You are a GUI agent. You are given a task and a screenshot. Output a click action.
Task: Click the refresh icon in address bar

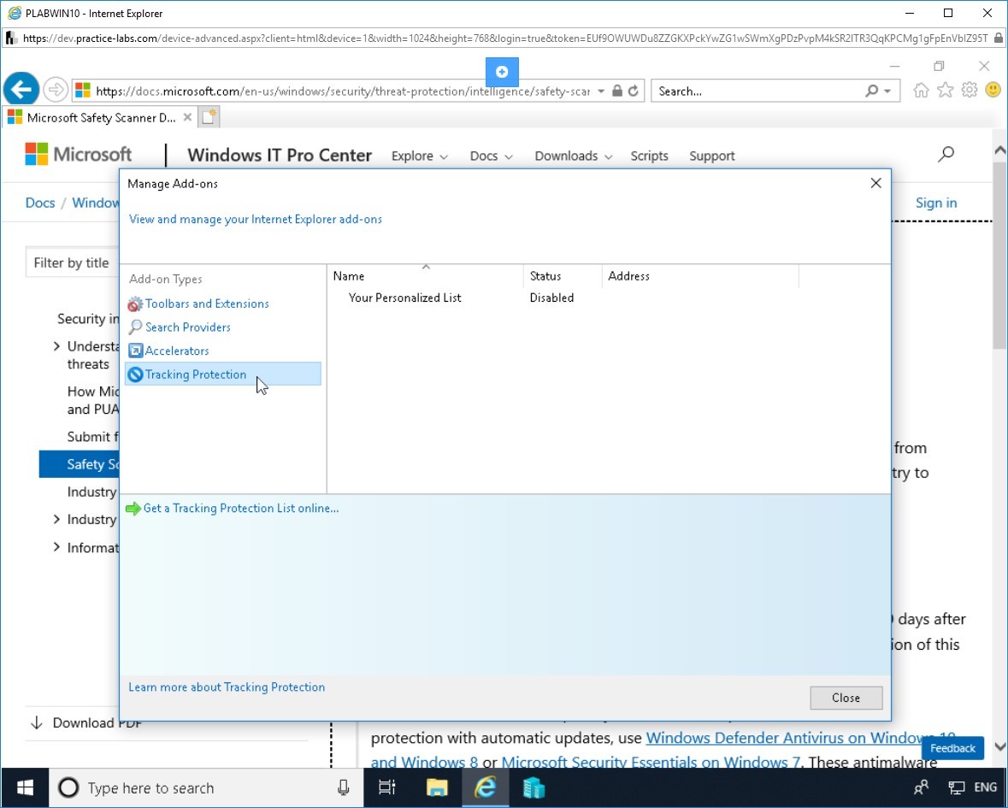634,91
